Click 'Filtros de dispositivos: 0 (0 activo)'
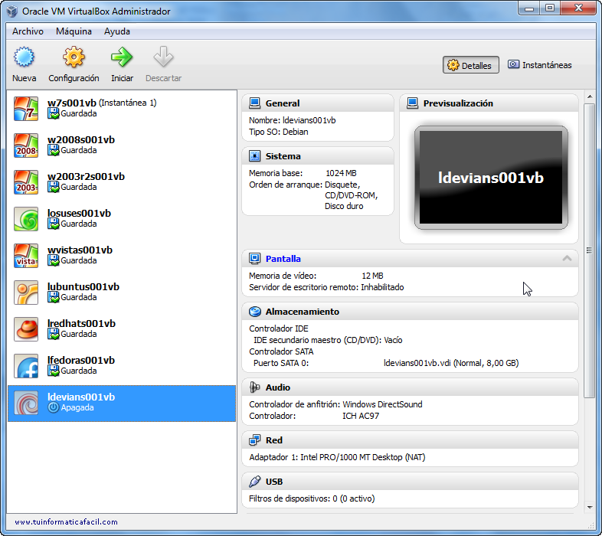The height and width of the screenshot is (536, 602). click(312, 498)
